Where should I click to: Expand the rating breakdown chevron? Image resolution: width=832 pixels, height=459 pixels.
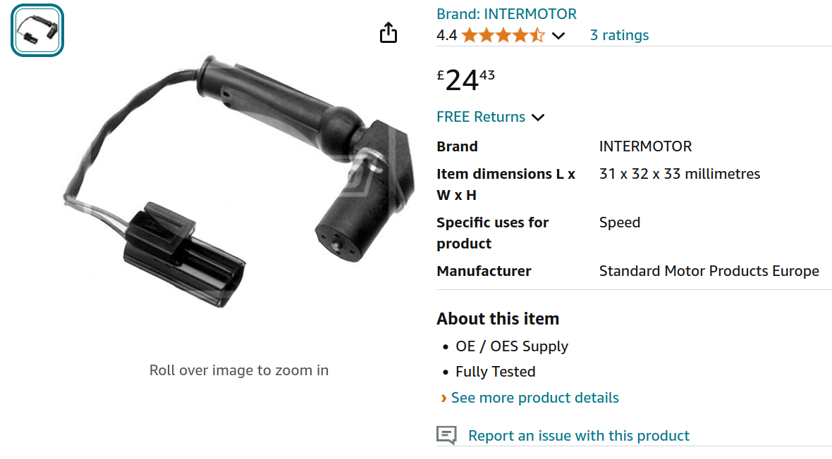tap(558, 36)
